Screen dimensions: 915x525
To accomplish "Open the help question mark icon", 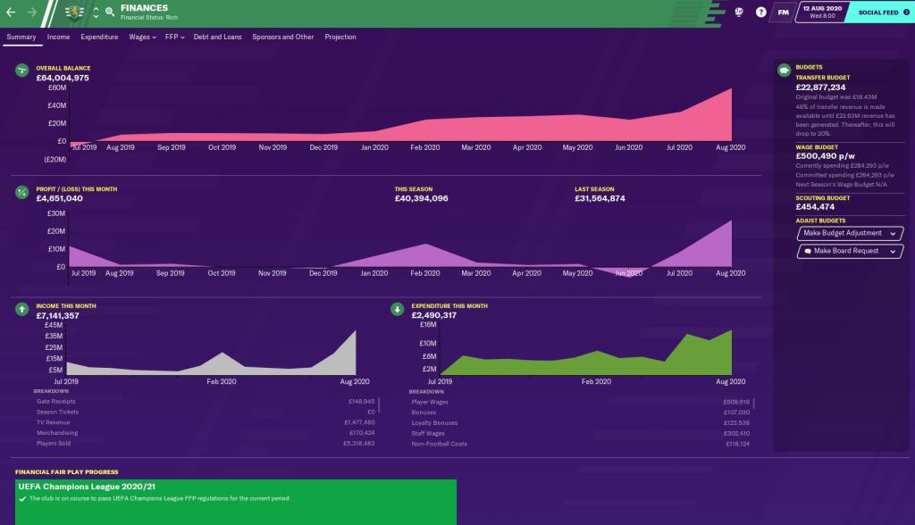I will (760, 12).
